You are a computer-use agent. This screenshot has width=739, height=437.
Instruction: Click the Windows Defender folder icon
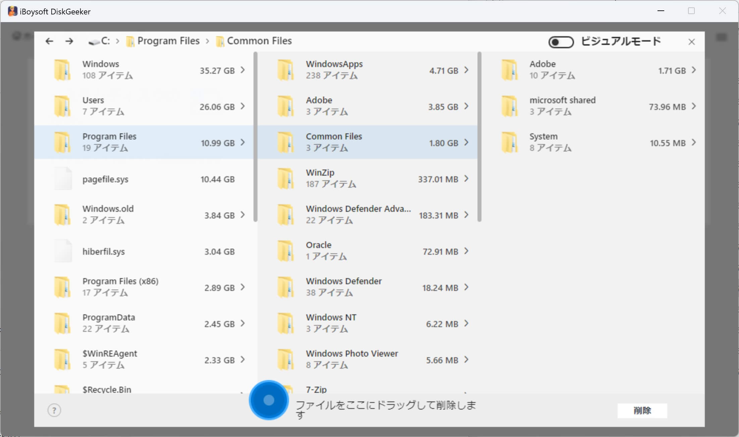coord(286,287)
